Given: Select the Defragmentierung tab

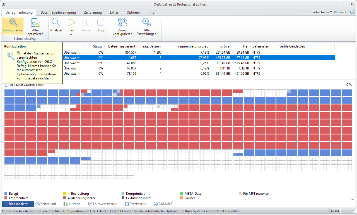Looking at the screenshot, I should point(19,12).
